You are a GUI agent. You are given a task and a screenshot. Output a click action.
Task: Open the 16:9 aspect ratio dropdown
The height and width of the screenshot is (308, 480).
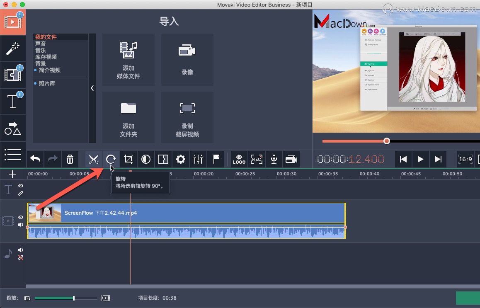tap(465, 159)
